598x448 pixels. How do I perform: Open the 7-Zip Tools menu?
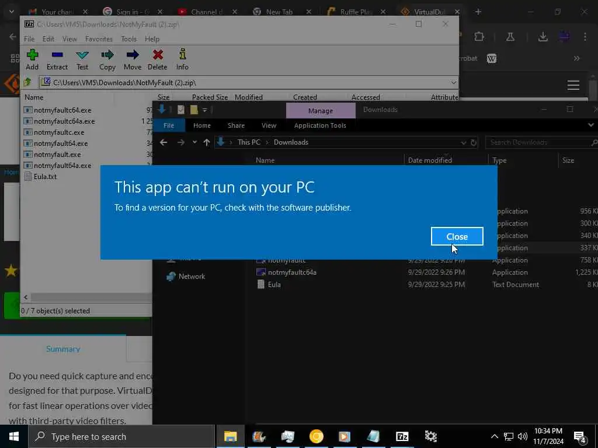click(129, 39)
